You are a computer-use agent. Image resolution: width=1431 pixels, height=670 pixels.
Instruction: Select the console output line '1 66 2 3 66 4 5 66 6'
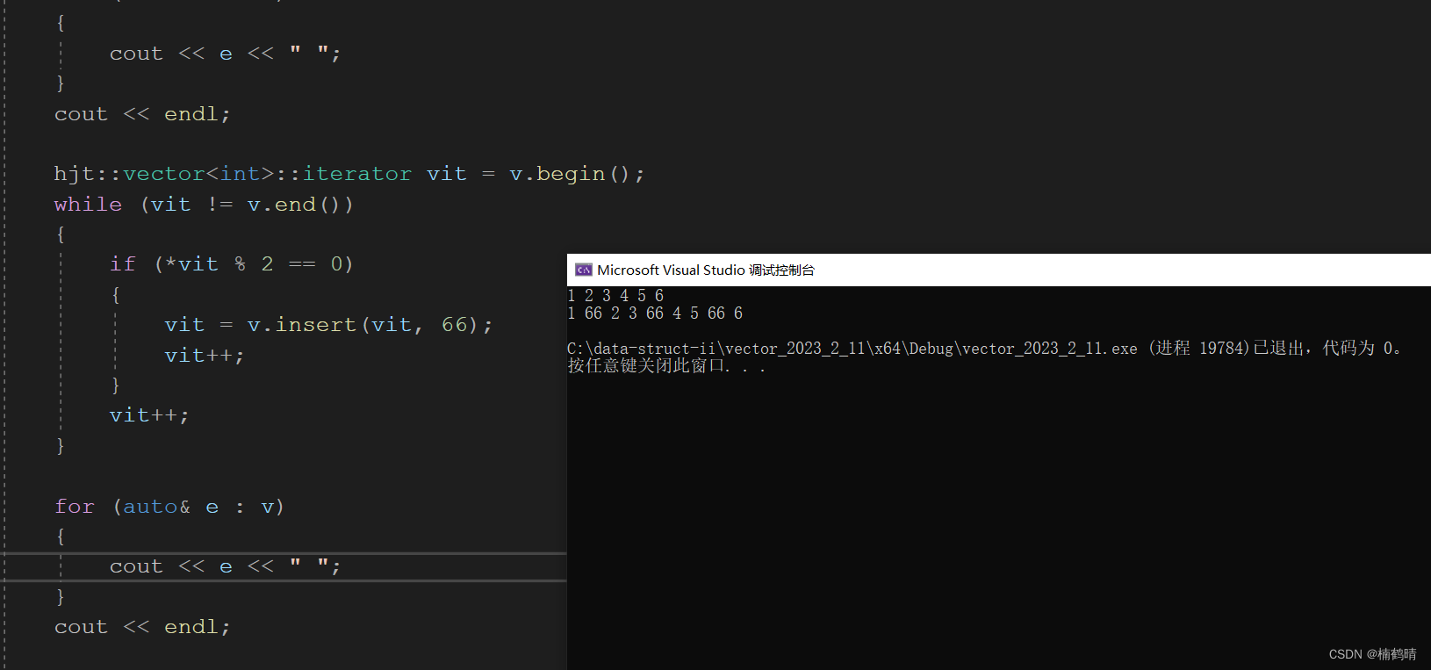(655, 313)
